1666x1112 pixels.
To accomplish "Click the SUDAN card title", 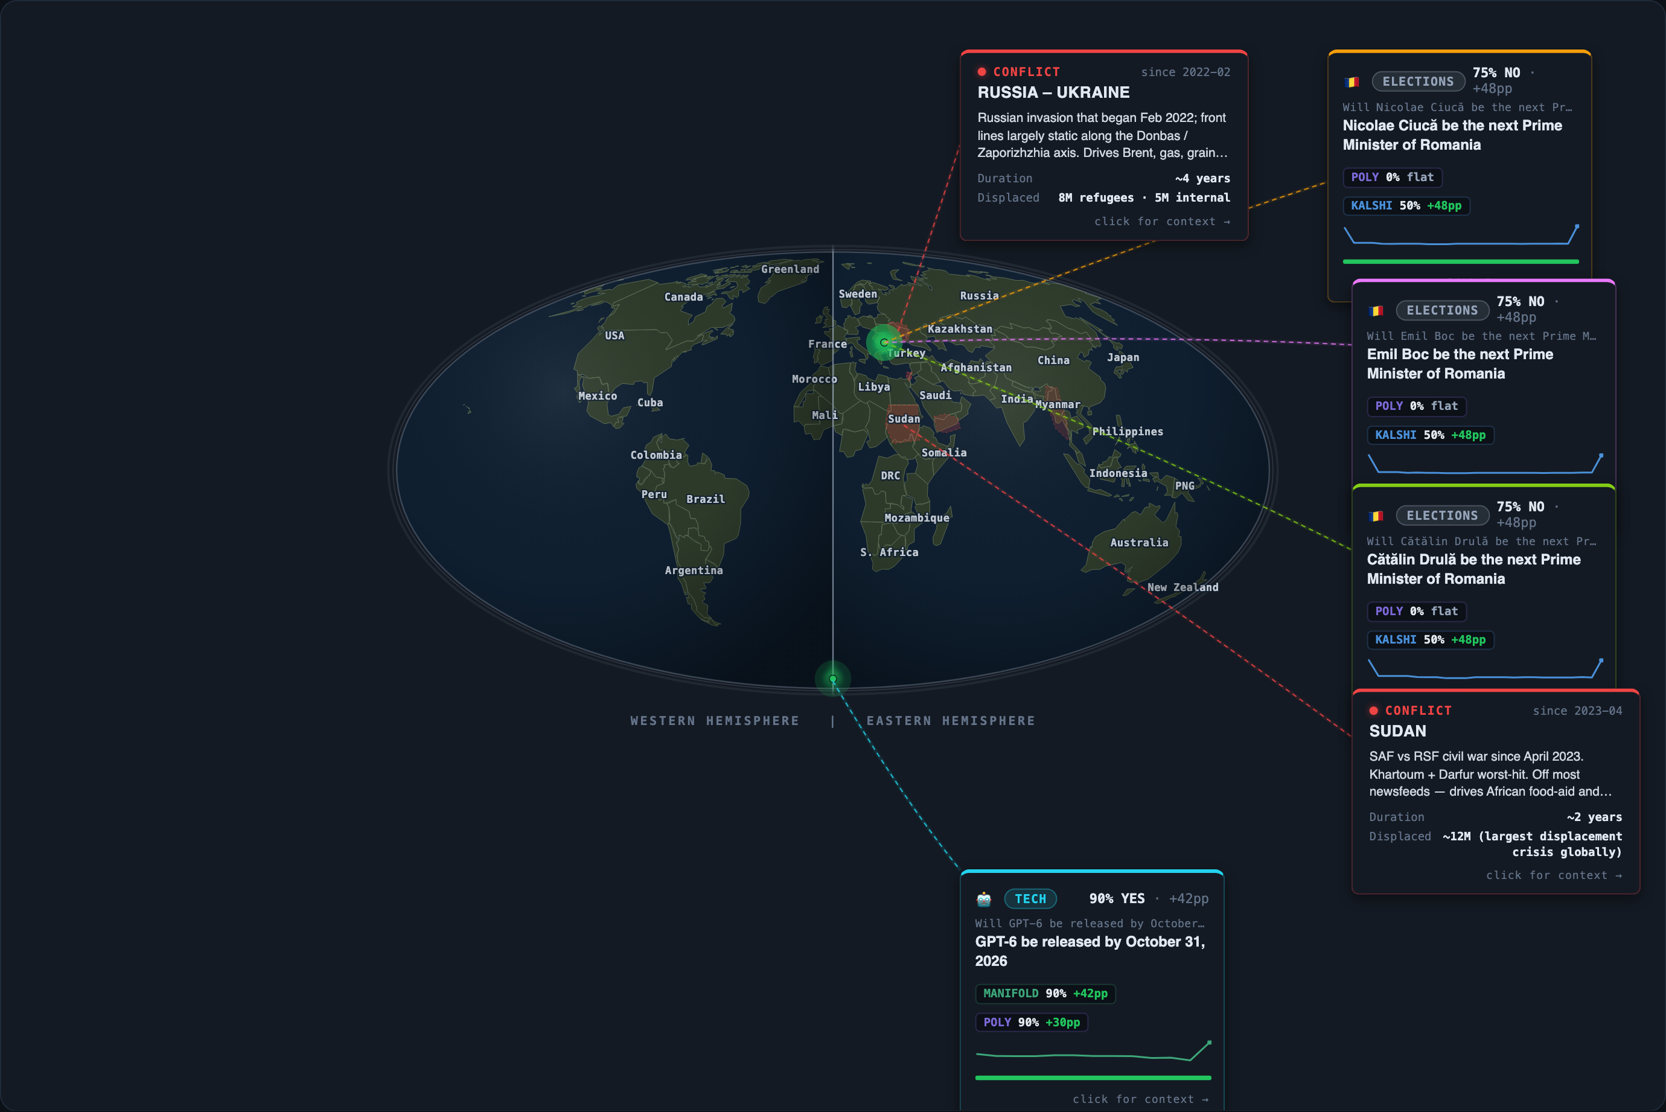I will tap(1397, 731).
